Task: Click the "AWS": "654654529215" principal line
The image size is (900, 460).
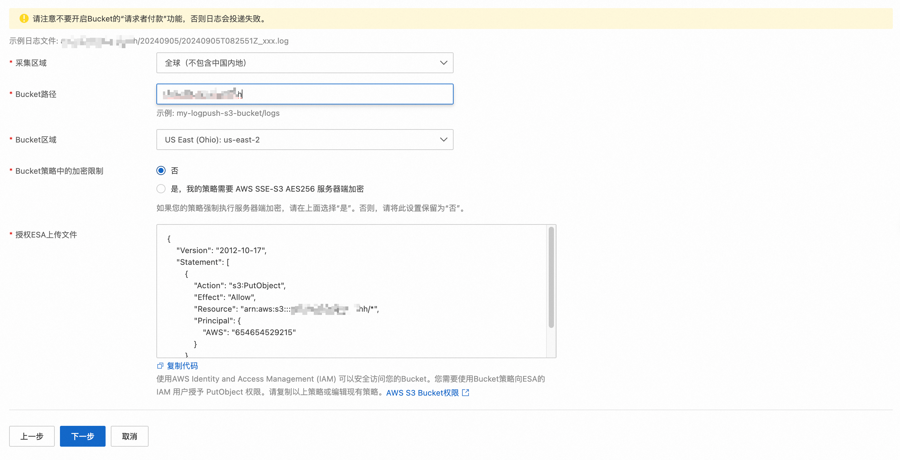Action: click(249, 332)
